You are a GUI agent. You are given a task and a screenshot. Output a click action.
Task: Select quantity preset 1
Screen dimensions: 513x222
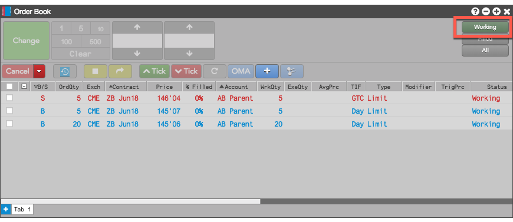point(61,28)
